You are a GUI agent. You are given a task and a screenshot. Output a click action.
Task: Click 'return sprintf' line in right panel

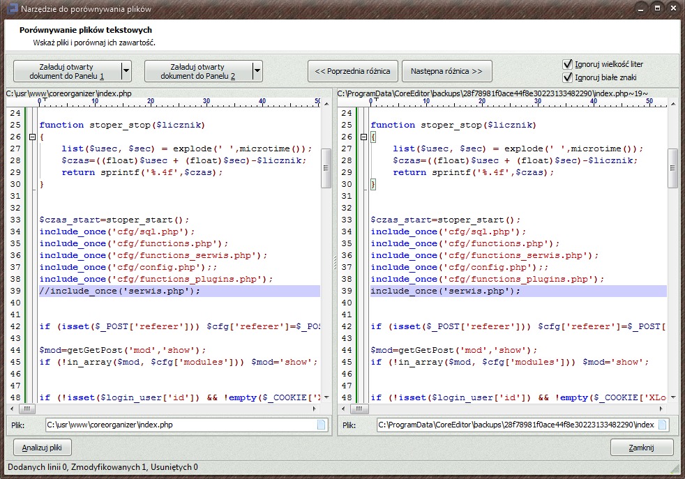(473, 172)
